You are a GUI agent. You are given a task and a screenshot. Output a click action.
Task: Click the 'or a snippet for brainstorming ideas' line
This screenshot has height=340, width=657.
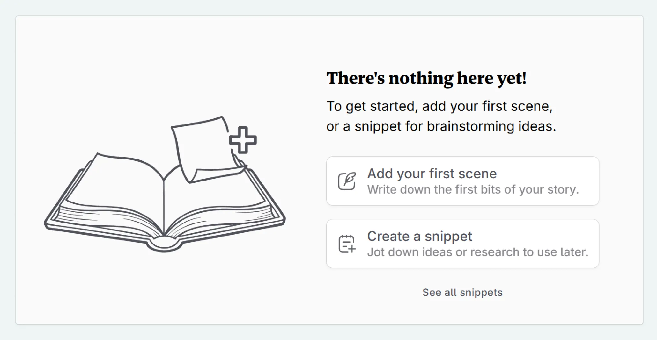click(x=441, y=126)
